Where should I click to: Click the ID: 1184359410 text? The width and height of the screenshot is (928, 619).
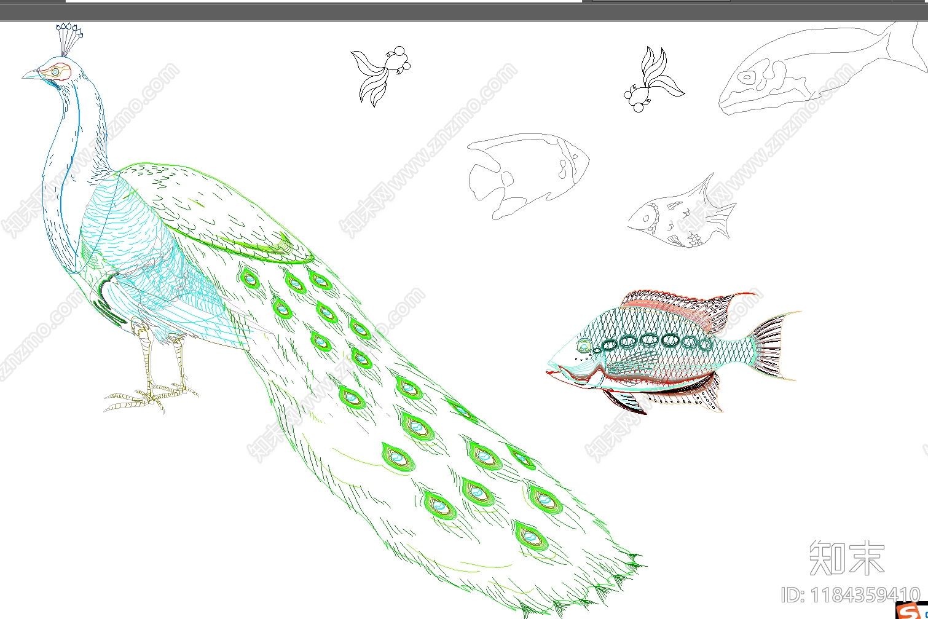coord(851,594)
